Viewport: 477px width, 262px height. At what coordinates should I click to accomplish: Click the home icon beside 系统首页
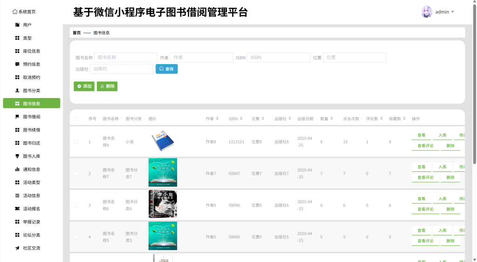[x=15, y=12]
